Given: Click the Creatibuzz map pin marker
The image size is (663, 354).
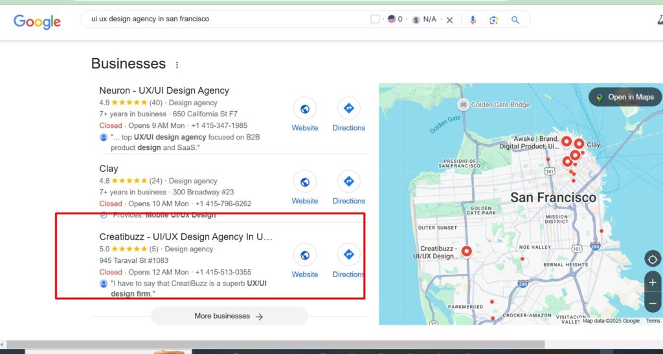Looking at the screenshot, I should click(466, 251).
